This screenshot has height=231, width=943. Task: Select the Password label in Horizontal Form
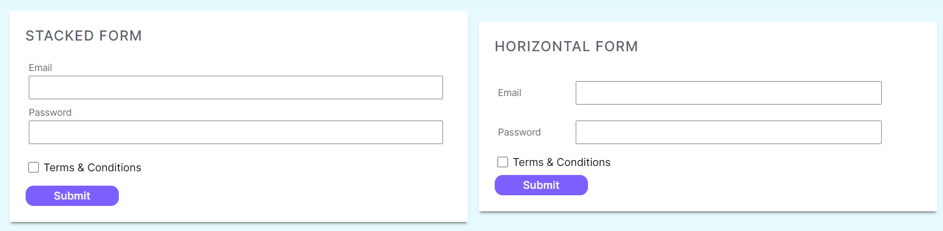point(519,132)
